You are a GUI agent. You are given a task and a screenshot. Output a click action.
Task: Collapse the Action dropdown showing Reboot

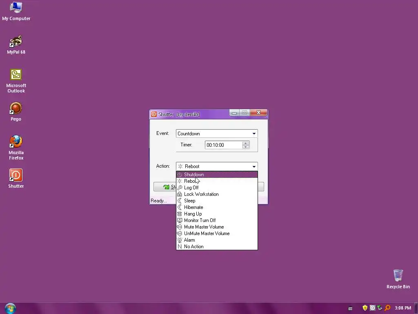coord(217,166)
